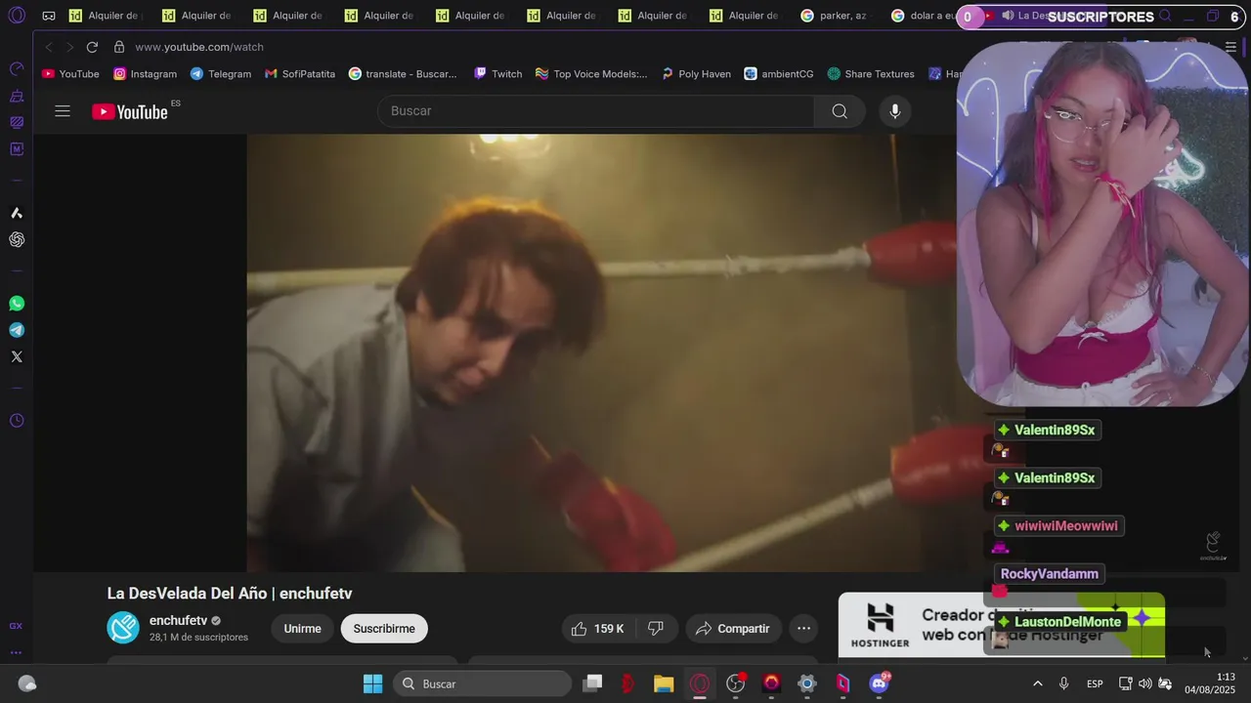Open Opera GX icon on the taskbar

pos(700,683)
